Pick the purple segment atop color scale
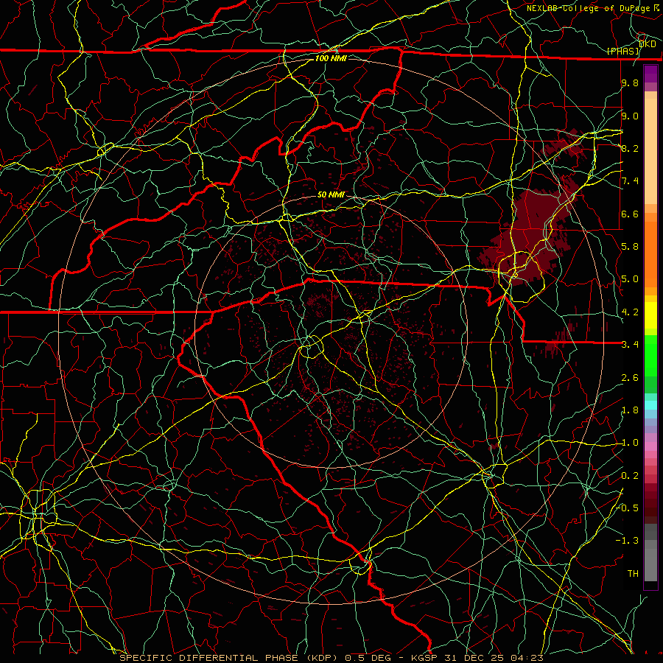 pyautogui.click(x=650, y=74)
